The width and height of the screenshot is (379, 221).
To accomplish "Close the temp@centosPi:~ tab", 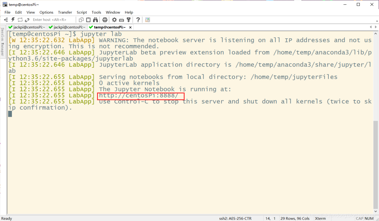I will (x=130, y=27).
